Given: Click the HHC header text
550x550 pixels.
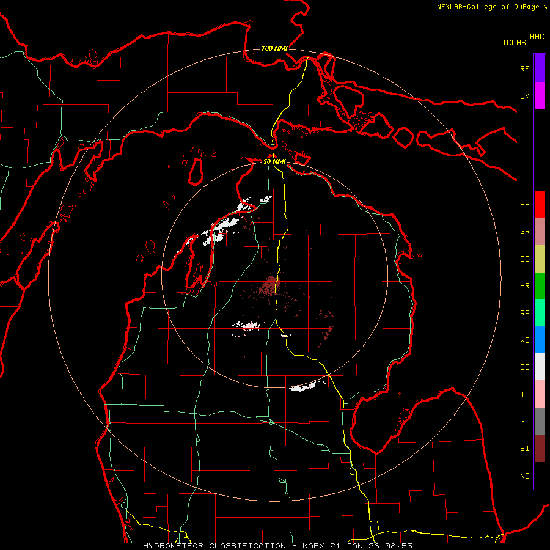Looking at the screenshot, I should pos(537,37).
